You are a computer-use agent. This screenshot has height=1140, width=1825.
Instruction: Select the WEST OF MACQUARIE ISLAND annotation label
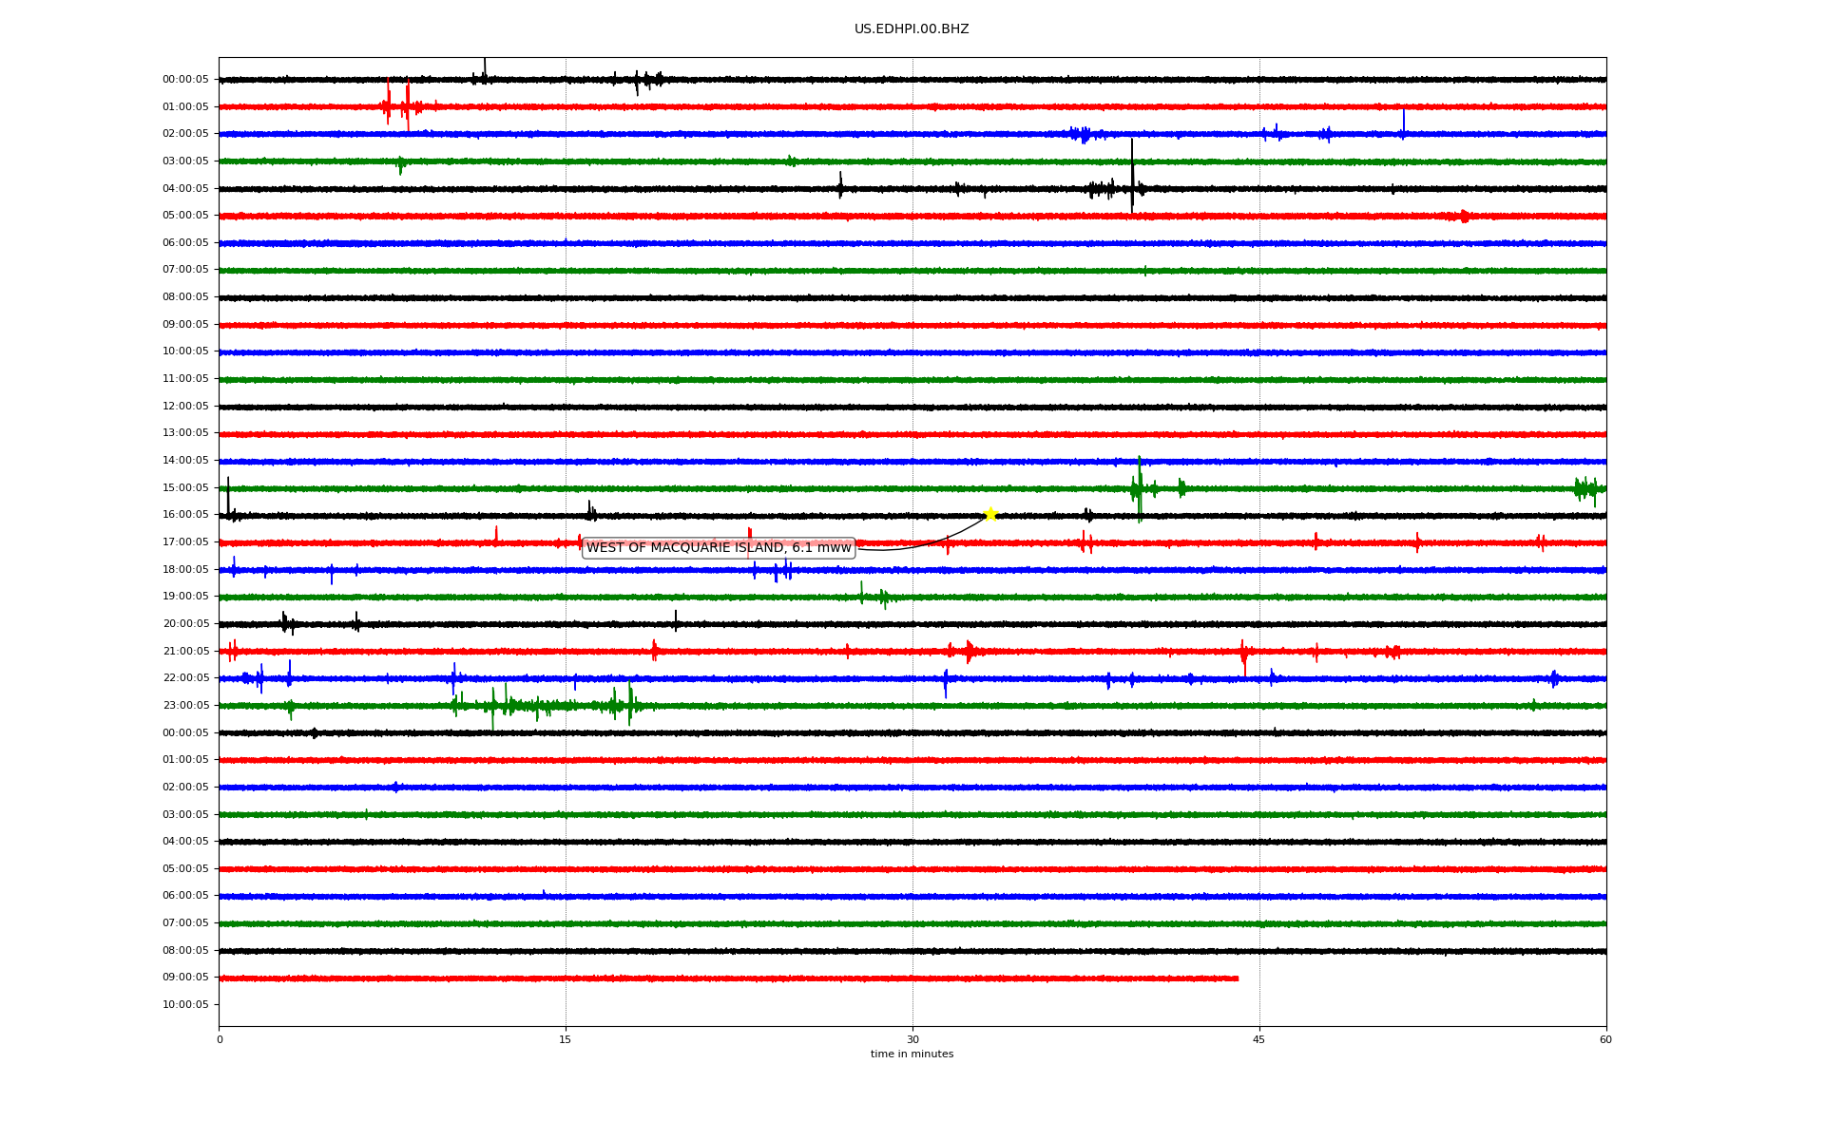(719, 548)
